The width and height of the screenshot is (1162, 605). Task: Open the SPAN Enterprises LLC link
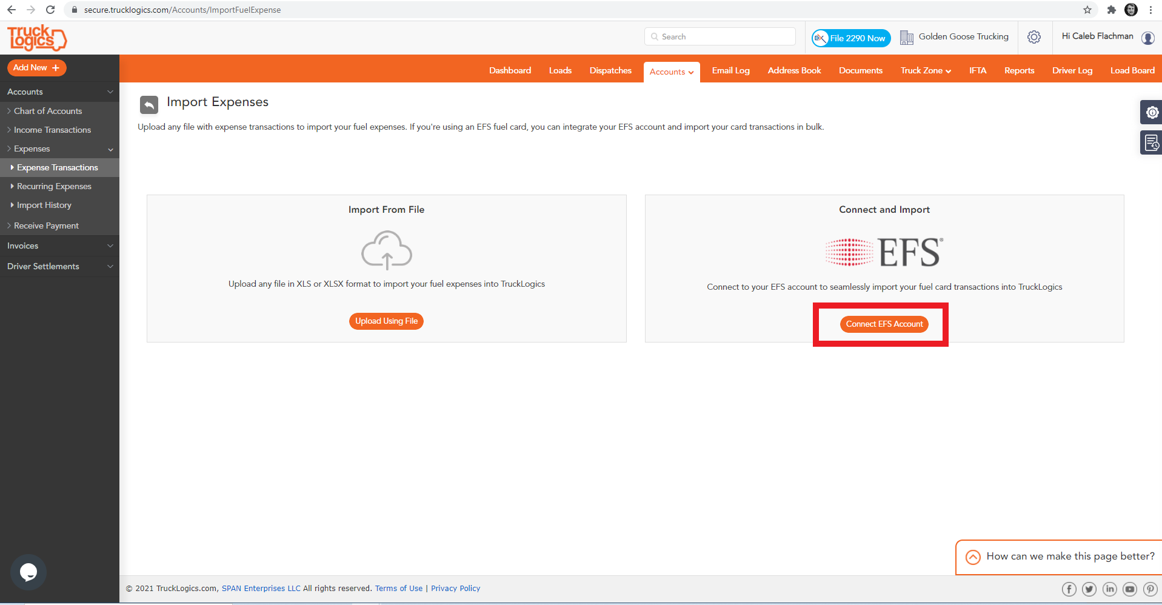[261, 589]
